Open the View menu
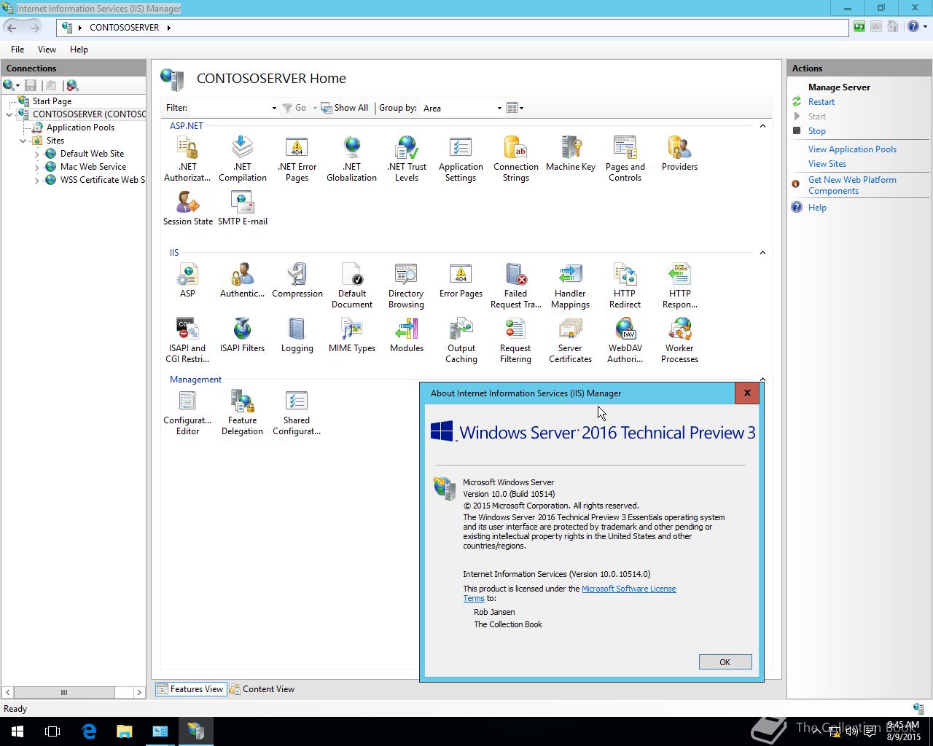 point(47,50)
